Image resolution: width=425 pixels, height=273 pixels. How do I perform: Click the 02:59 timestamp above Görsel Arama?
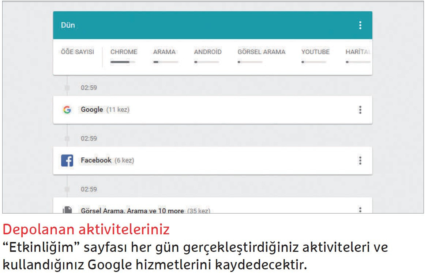(x=89, y=189)
